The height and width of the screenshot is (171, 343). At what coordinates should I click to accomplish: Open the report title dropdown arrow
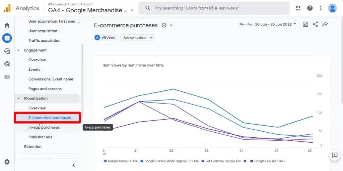[171, 25]
